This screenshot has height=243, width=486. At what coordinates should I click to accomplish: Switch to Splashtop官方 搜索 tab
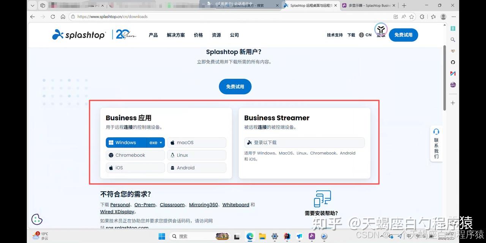(252, 5)
